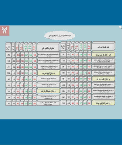The width and height of the screenshot is (122, 145).
Task: Click the cell showing 7.135
Action: tap(8, 61)
